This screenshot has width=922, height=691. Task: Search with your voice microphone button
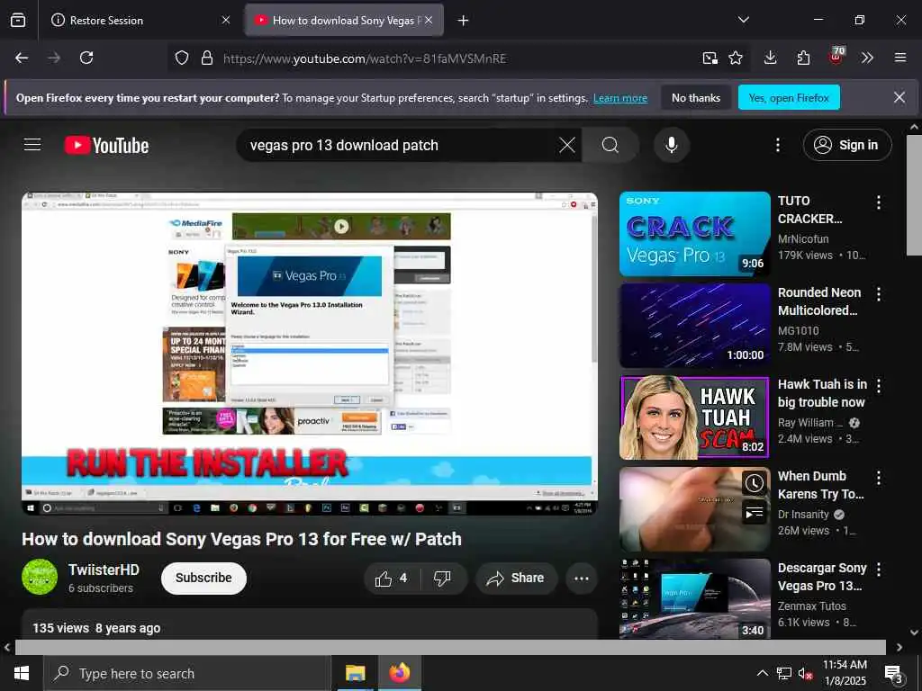pyautogui.click(x=672, y=145)
